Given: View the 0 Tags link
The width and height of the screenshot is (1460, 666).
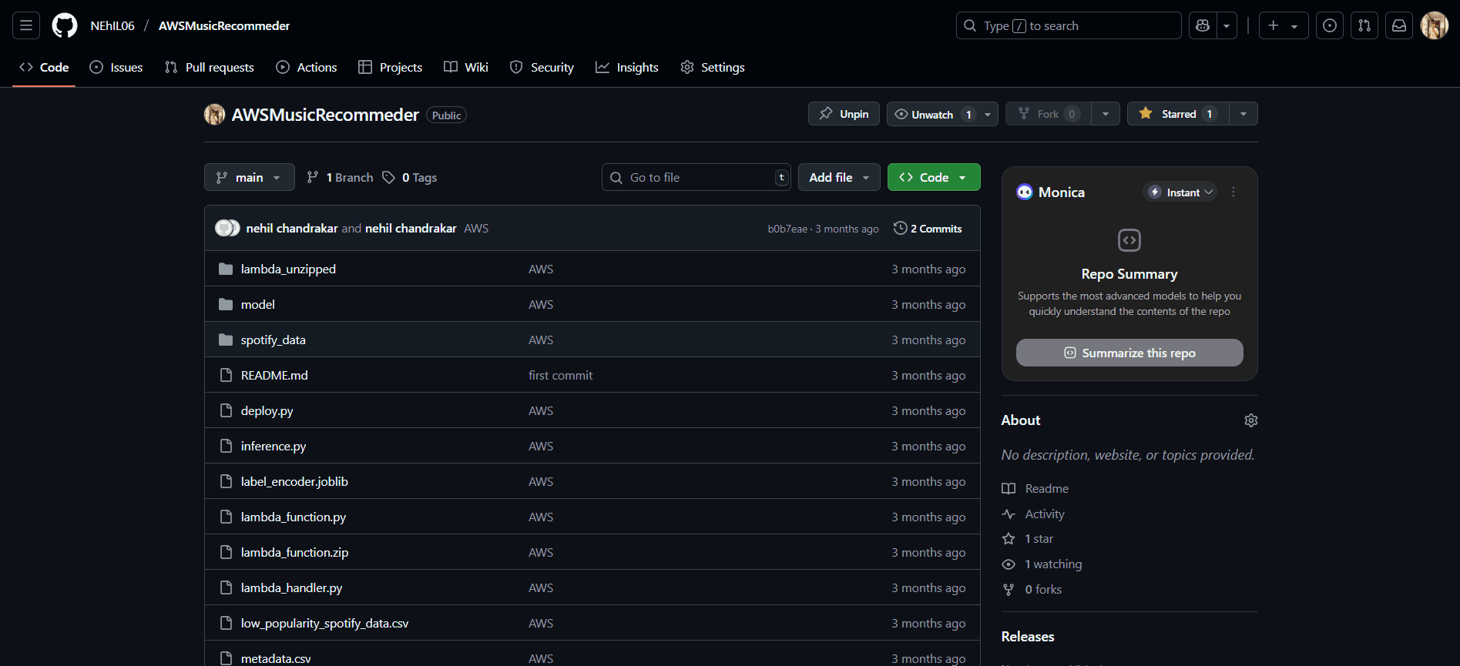Looking at the screenshot, I should (409, 177).
